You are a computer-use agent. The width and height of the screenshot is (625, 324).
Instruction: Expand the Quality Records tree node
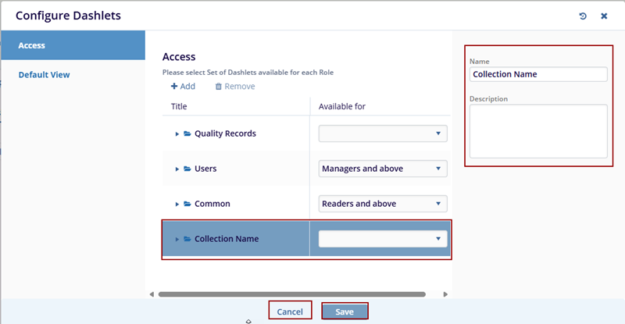coord(177,134)
